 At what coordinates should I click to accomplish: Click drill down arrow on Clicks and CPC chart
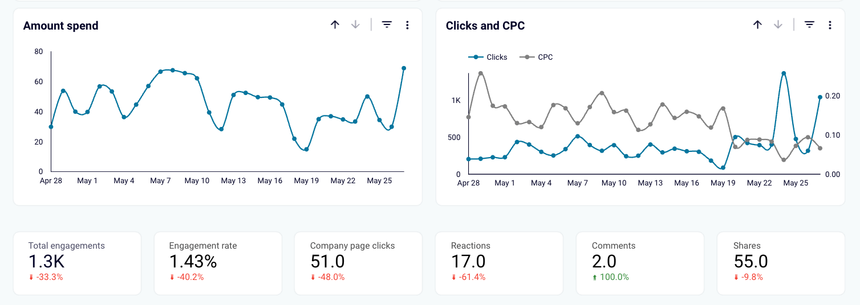778,24
